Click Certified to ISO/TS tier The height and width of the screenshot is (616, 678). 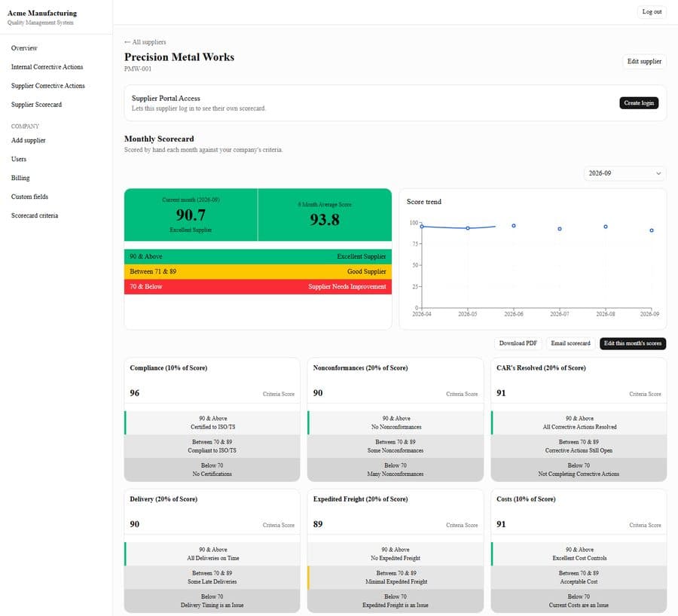click(212, 422)
